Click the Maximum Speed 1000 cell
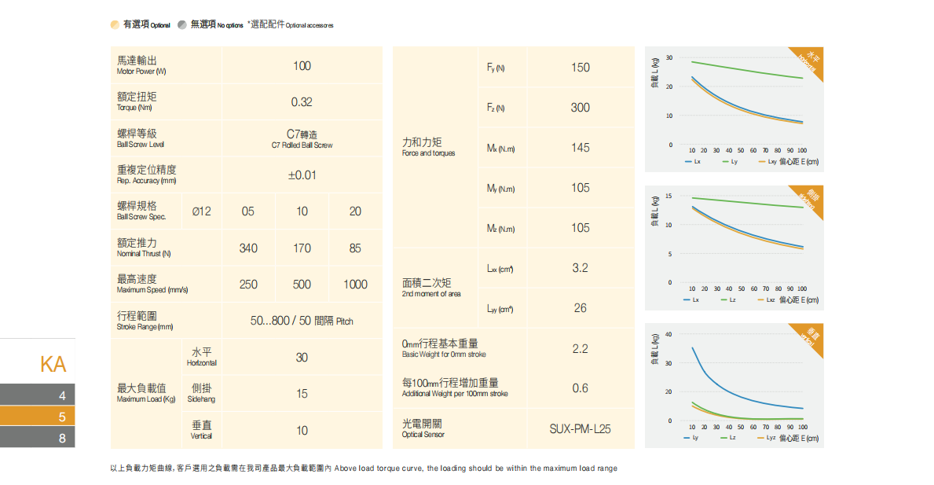 pyautogui.click(x=355, y=285)
